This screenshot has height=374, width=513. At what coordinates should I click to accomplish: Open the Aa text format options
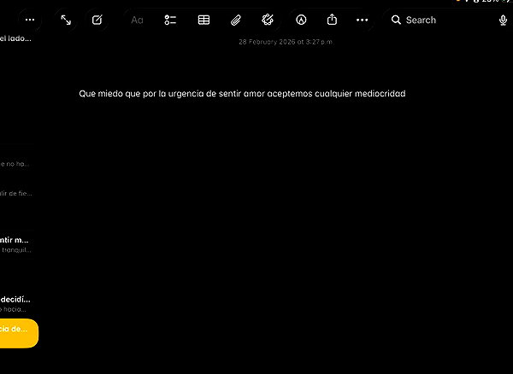pos(137,20)
